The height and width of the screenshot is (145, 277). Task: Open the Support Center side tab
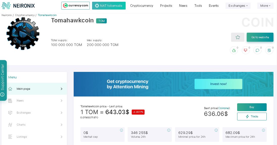(3, 80)
